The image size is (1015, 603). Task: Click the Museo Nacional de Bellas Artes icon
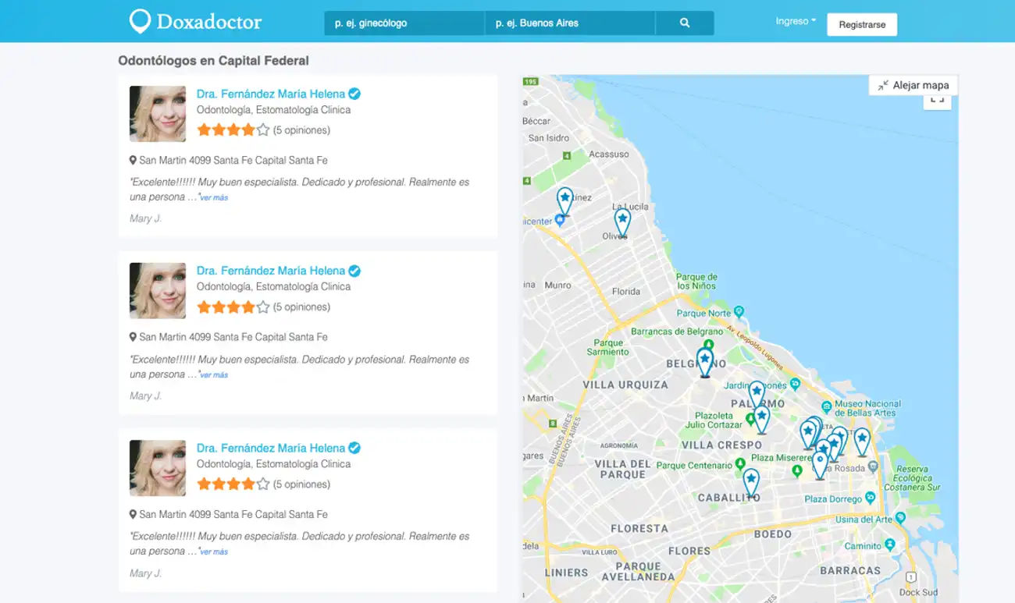coord(827,407)
